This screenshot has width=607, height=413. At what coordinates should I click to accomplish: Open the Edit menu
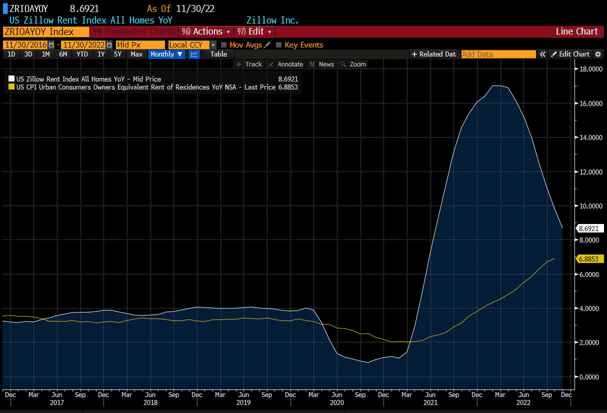point(254,31)
